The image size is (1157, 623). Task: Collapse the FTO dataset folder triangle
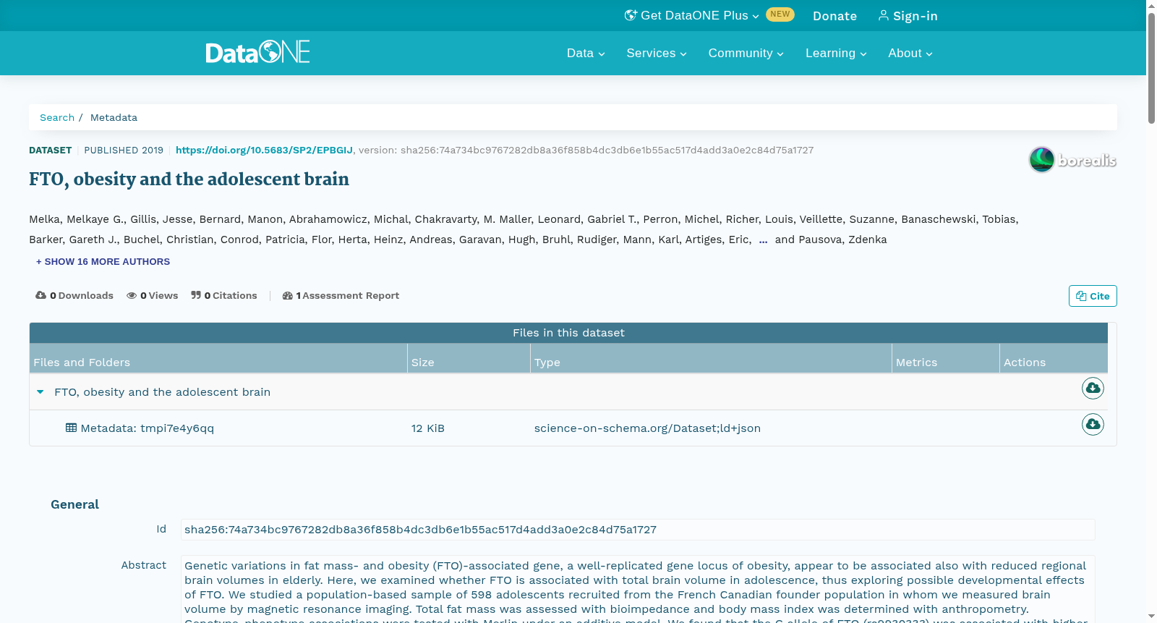(40, 392)
